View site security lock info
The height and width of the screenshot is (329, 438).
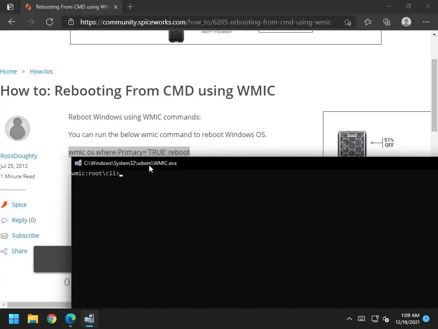pyautogui.click(x=71, y=22)
